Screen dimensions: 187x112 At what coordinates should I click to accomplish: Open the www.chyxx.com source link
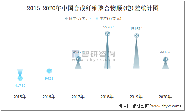(x=165, y=106)
